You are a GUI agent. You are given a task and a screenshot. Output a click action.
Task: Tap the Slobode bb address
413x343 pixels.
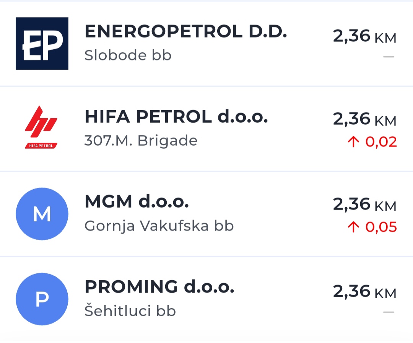(128, 56)
